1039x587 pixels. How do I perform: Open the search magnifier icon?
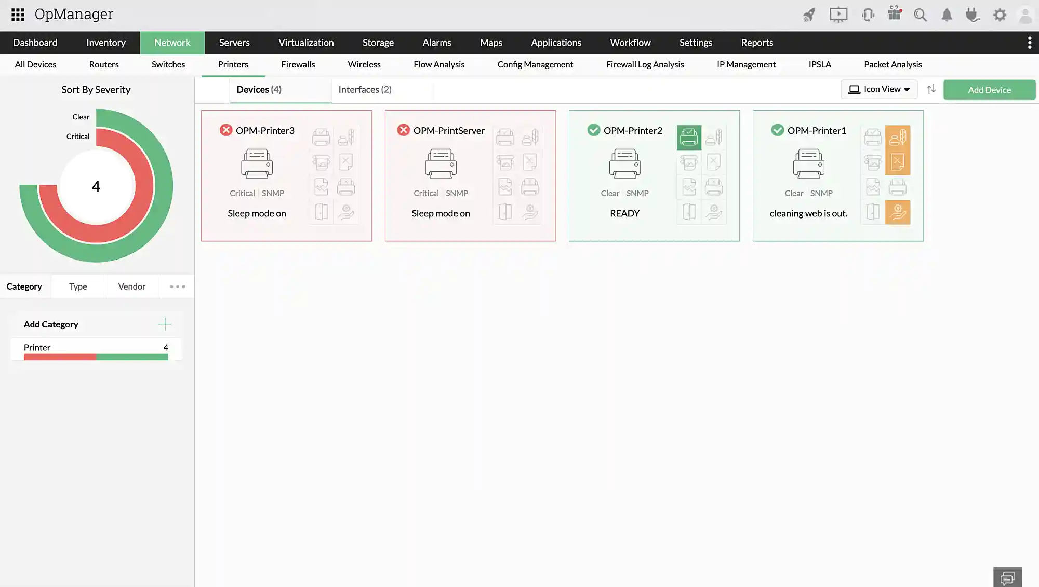click(x=920, y=15)
